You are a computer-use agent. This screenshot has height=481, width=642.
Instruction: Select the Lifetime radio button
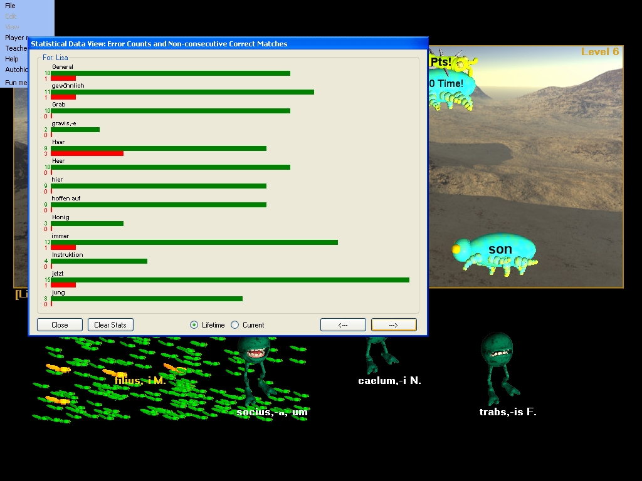194,324
